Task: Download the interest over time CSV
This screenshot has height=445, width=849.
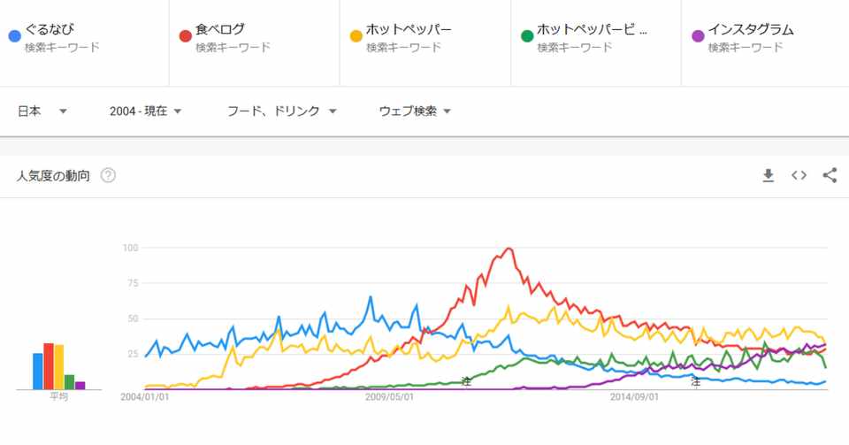Action: (769, 175)
